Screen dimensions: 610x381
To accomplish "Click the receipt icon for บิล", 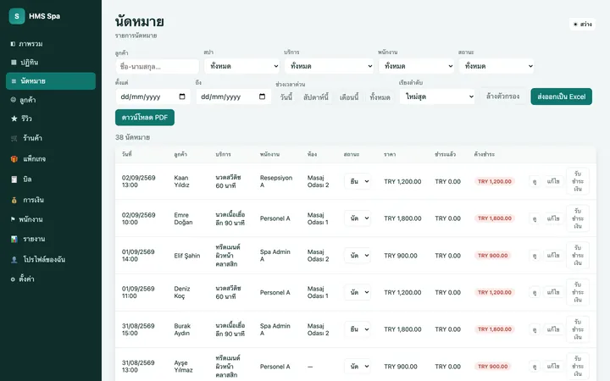I will 14,179.
